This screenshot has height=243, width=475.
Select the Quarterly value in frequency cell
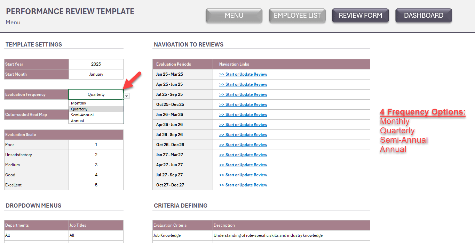(x=96, y=94)
